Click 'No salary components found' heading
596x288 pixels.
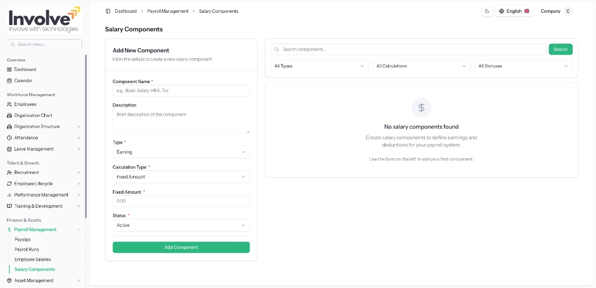(x=421, y=127)
